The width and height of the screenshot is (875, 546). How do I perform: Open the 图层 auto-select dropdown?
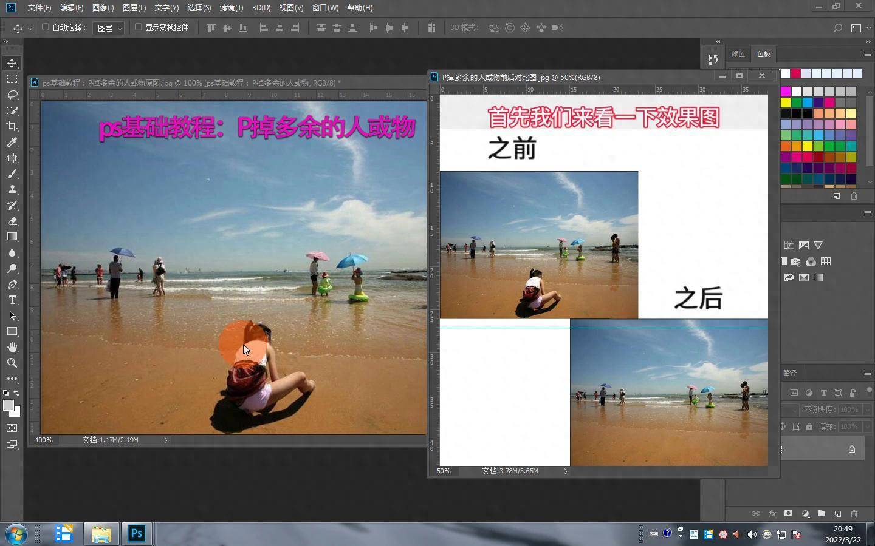pos(109,28)
